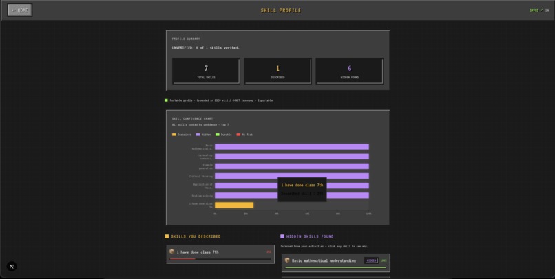
Task: Click the red progress bar under 'i have done class 7th'
Action: tap(182, 259)
